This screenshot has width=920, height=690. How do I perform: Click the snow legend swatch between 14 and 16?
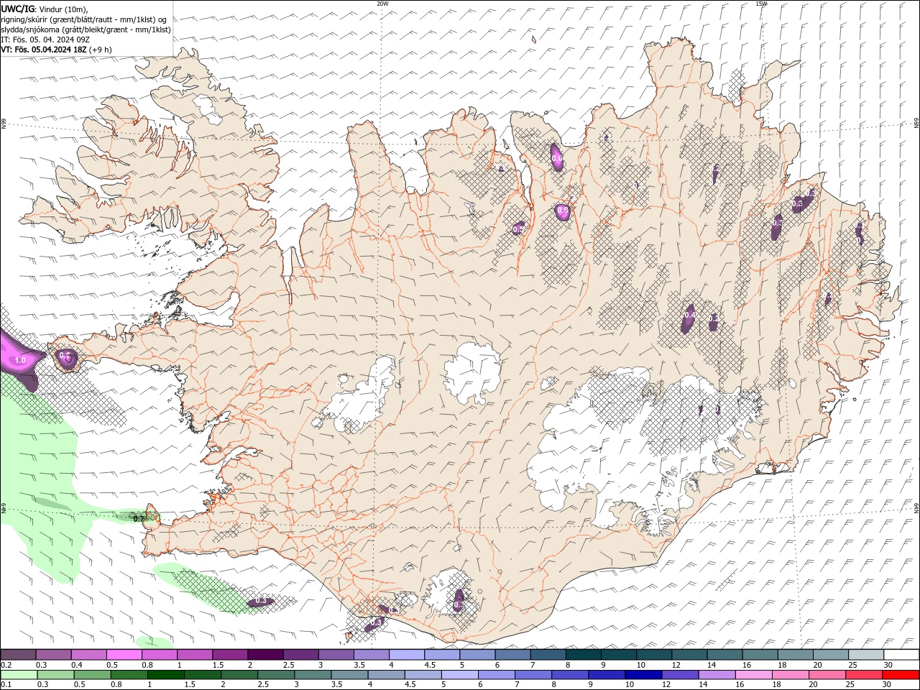[724, 654]
